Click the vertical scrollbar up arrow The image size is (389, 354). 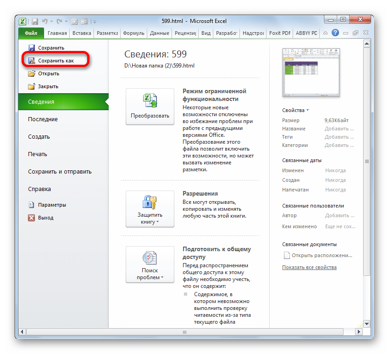pos(367,44)
